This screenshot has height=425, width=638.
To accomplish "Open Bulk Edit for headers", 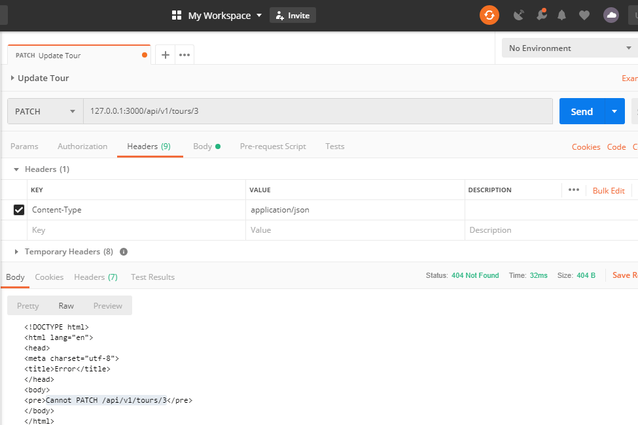I will (x=609, y=190).
